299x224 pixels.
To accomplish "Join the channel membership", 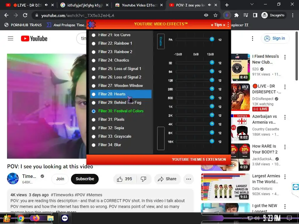I will tap(60, 179).
